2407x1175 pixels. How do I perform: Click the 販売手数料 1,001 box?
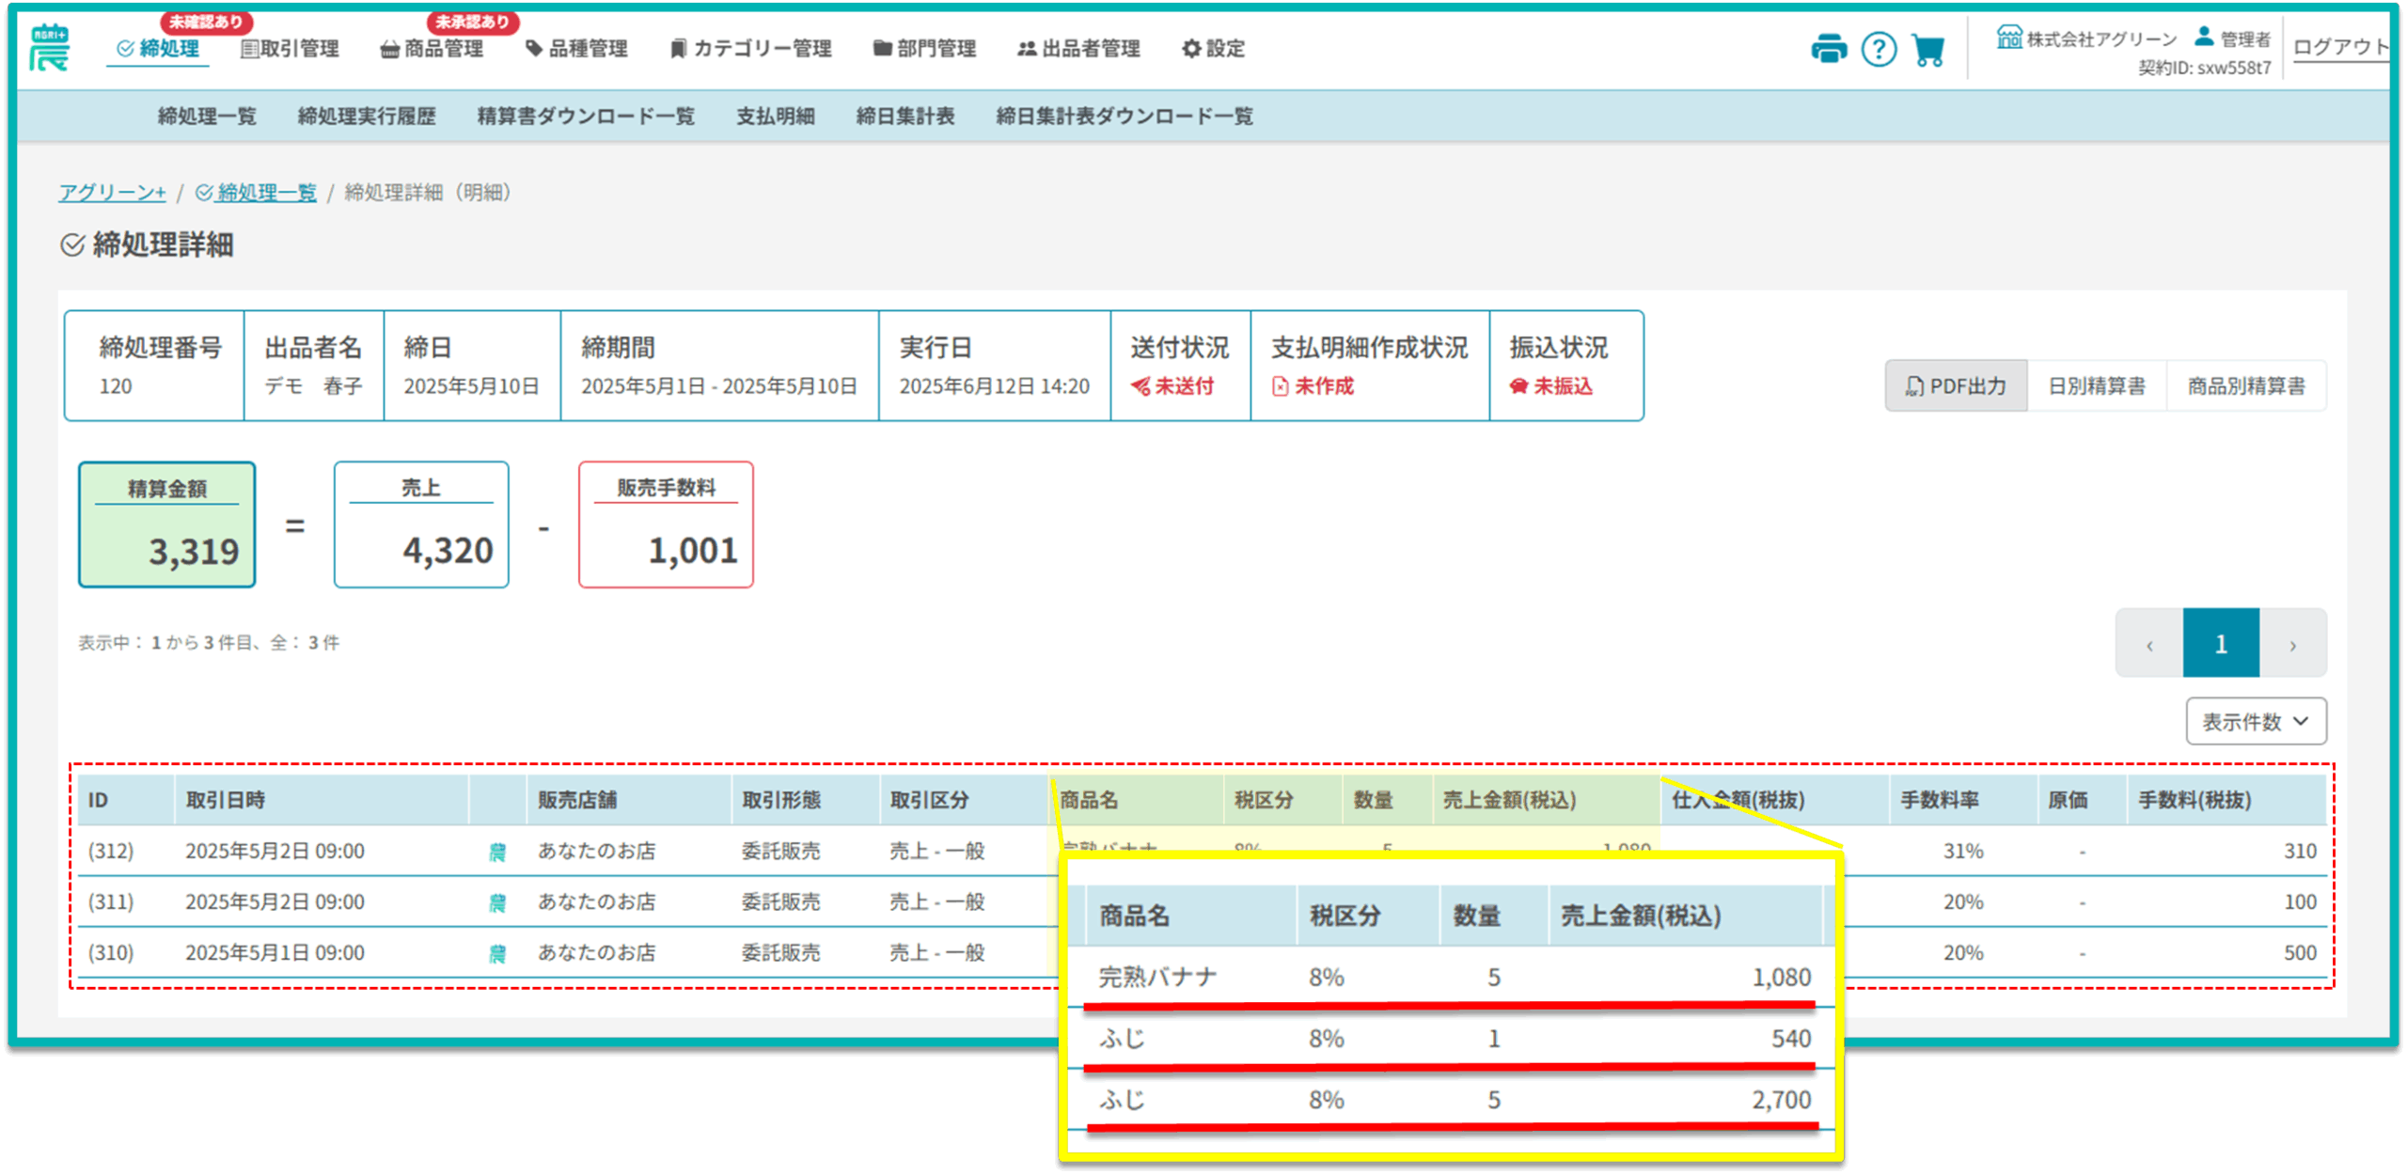point(666,525)
